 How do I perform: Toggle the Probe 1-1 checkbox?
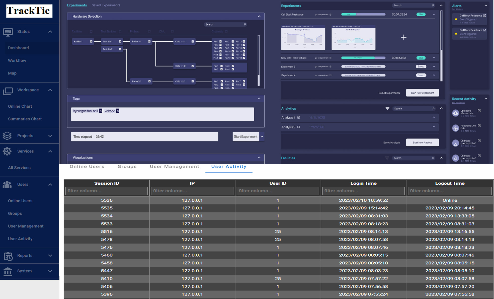click(149, 42)
